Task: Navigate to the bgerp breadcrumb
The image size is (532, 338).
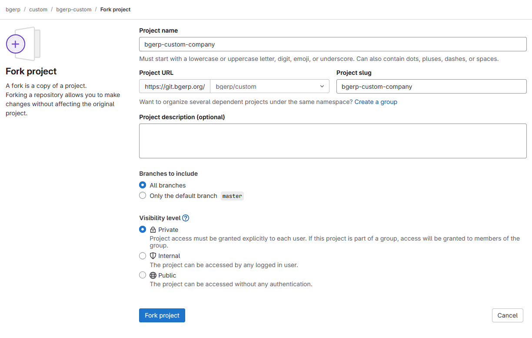Action: click(x=13, y=9)
